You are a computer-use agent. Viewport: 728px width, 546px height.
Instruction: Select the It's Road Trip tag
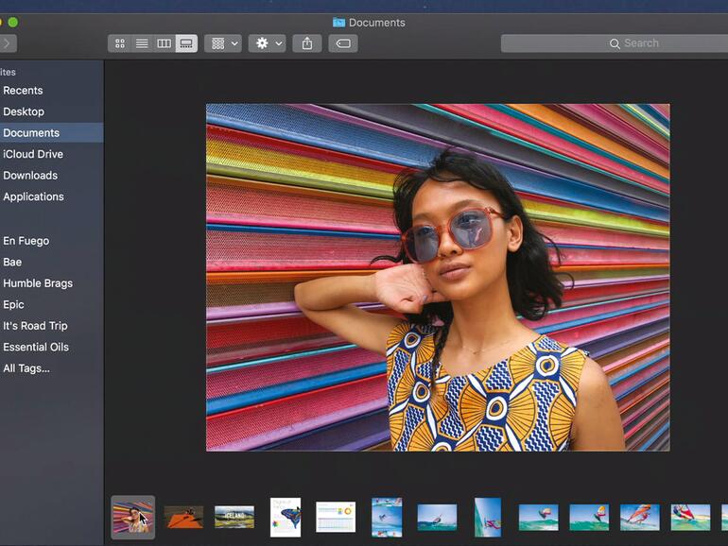coord(52,326)
